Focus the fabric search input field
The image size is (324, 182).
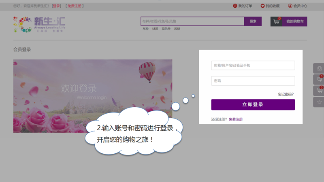(192, 21)
